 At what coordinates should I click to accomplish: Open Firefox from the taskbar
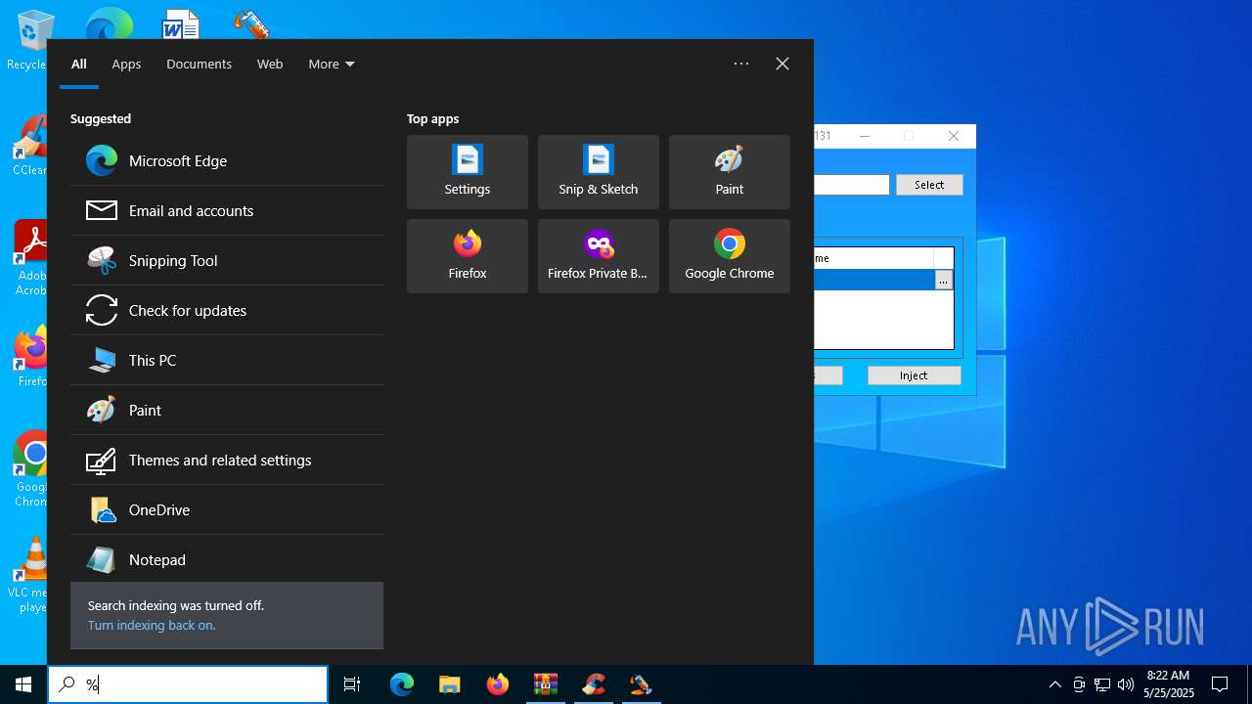[498, 684]
